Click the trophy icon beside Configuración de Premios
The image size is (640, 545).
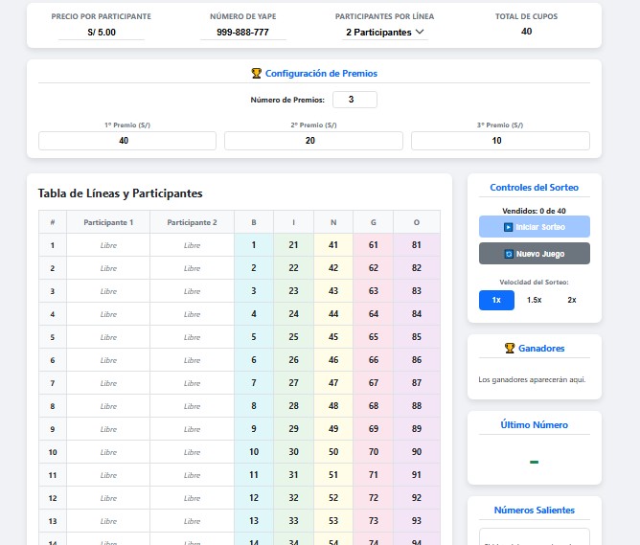(x=256, y=73)
